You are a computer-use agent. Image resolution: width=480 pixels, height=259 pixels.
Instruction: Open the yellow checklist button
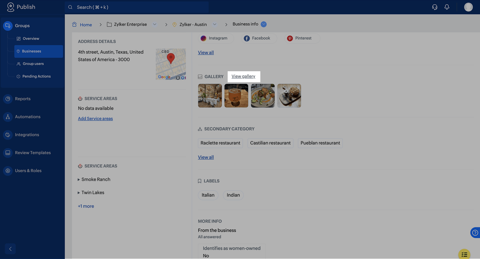pos(464,254)
